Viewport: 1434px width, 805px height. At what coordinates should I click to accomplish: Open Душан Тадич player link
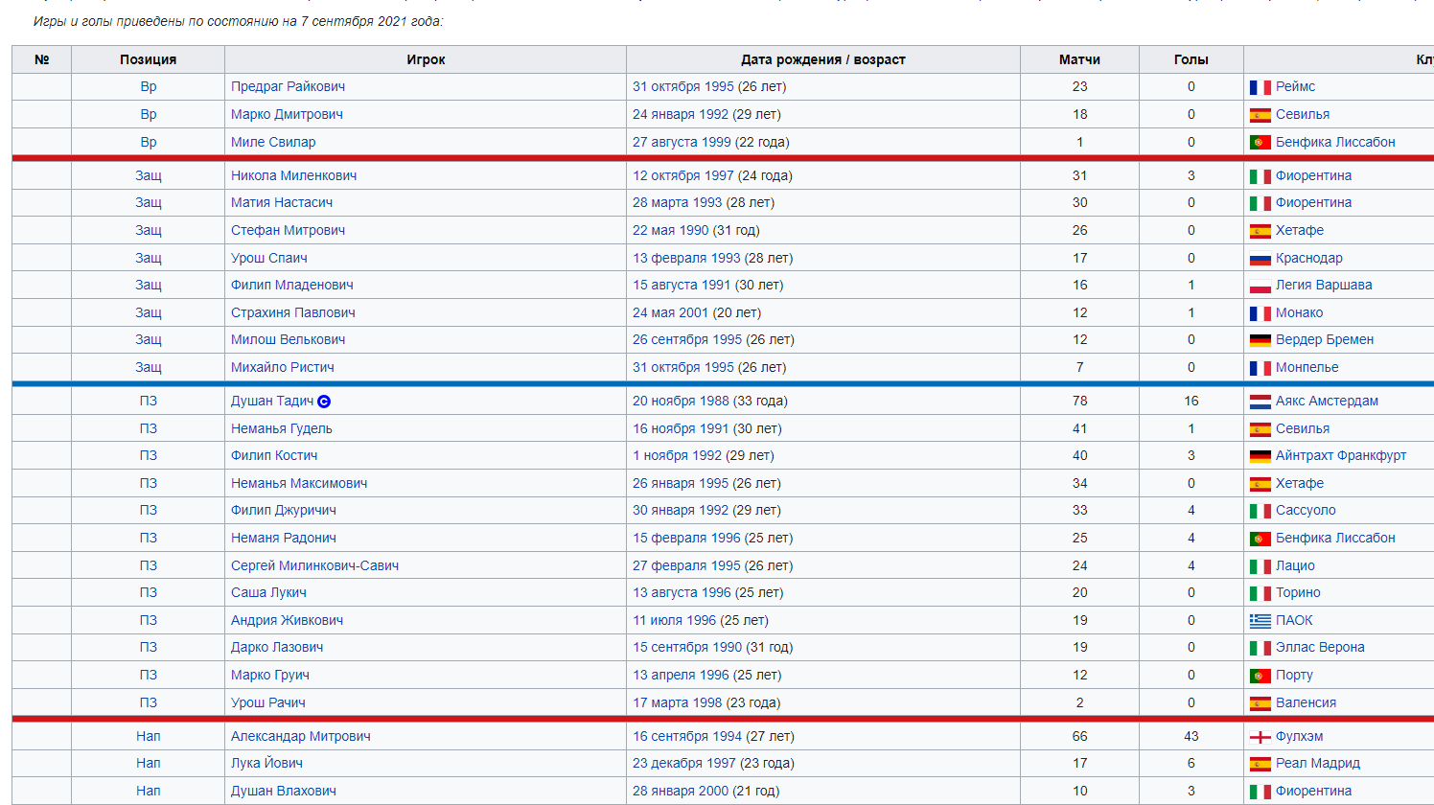(x=272, y=401)
